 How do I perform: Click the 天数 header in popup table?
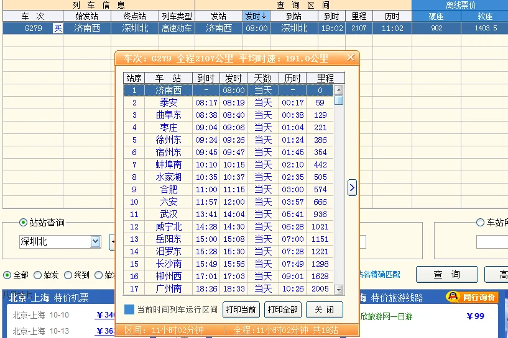(263, 78)
